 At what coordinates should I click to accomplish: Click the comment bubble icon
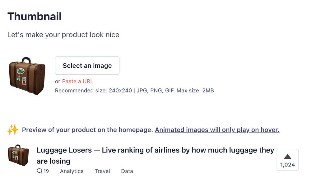pyautogui.click(x=39, y=171)
